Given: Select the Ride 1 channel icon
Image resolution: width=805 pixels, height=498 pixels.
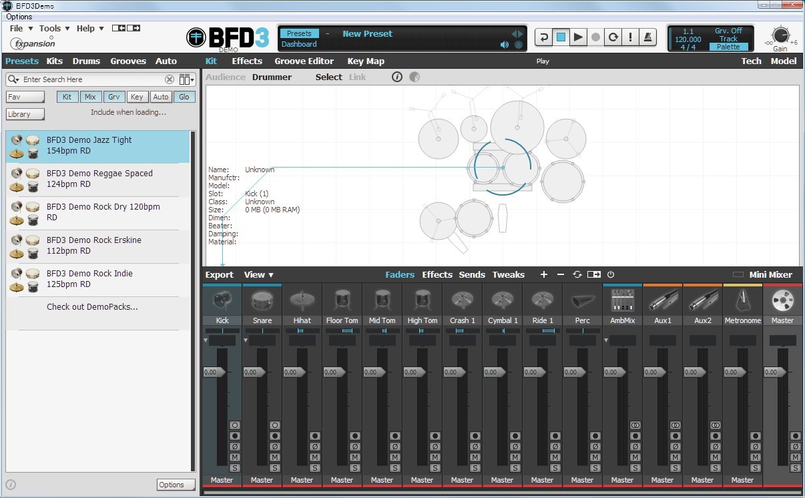Looking at the screenshot, I should 542,301.
